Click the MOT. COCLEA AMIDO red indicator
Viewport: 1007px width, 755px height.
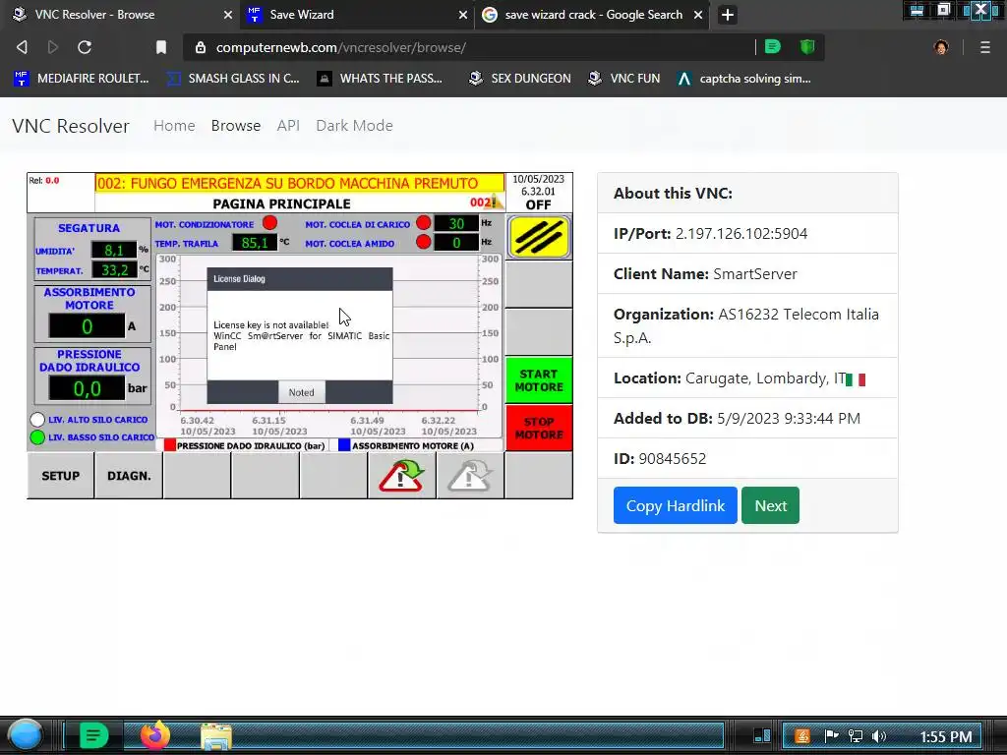pos(423,242)
